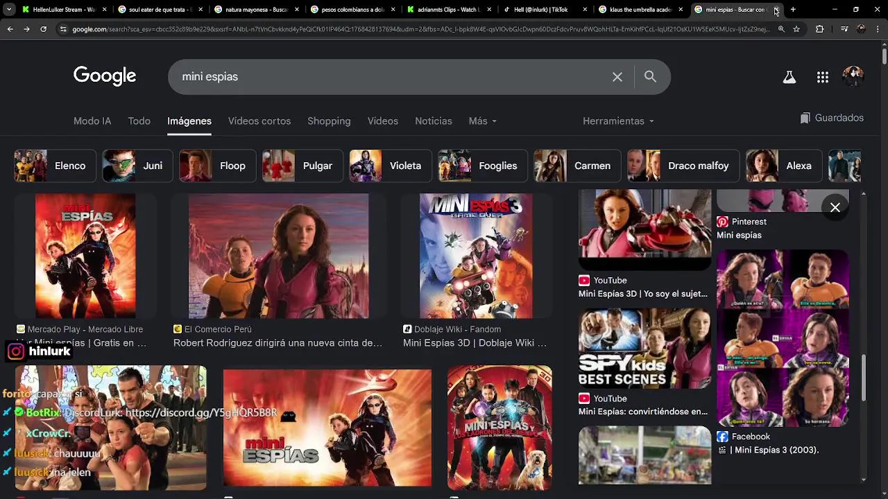View site information icon in address bar
This screenshot has height=499, width=888.
tap(64, 29)
